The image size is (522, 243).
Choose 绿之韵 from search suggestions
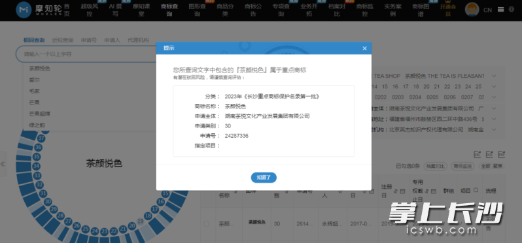tap(37, 125)
